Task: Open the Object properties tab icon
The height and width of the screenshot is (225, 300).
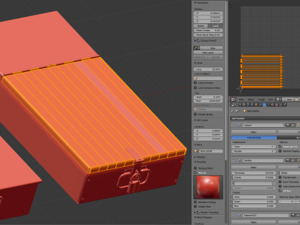Action: tap(256, 104)
